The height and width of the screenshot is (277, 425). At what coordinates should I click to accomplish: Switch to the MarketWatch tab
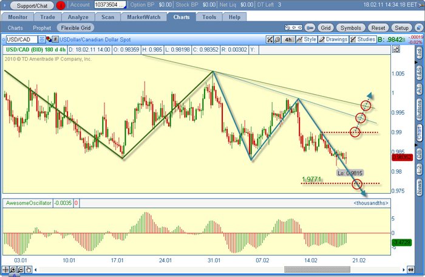[144, 17]
